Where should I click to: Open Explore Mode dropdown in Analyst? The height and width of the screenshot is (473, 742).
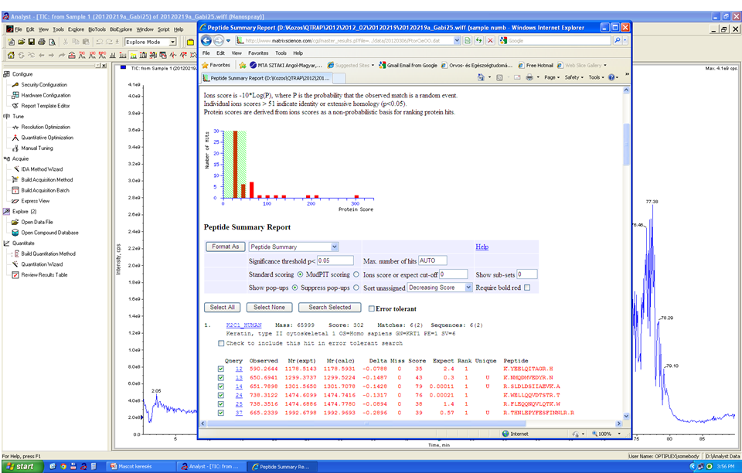[172, 42]
